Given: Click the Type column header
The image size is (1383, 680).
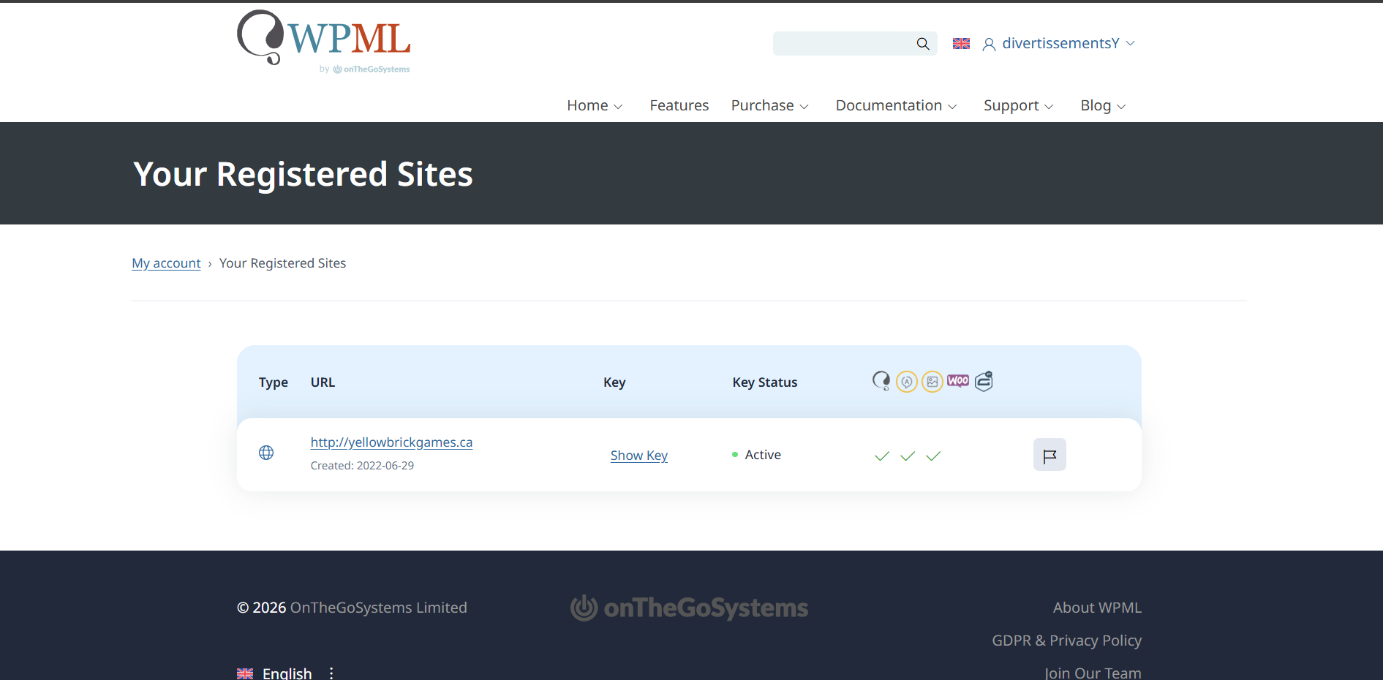Looking at the screenshot, I should click(x=274, y=382).
